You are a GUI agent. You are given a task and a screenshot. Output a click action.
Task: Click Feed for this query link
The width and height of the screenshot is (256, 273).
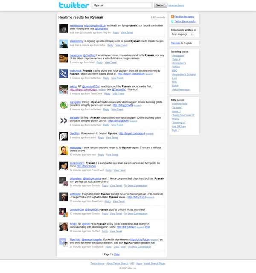(184, 17)
